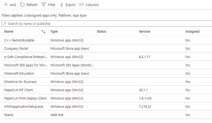212x123 pixels.
Task: Open Onedrive for Business app
Action: click(20, 82)
